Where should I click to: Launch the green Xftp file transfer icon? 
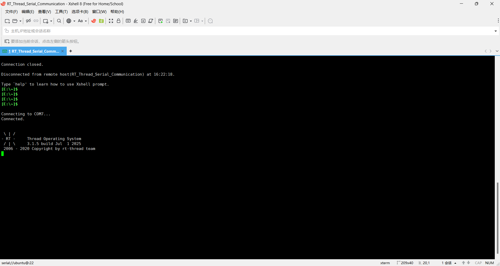(101, 21)
